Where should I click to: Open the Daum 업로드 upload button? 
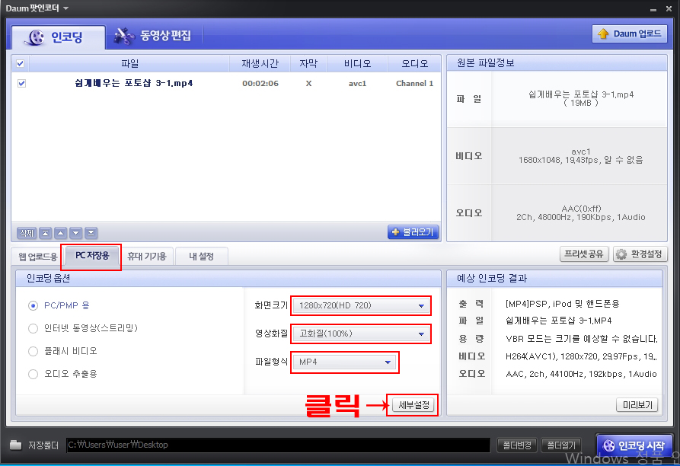pos(630,34)
